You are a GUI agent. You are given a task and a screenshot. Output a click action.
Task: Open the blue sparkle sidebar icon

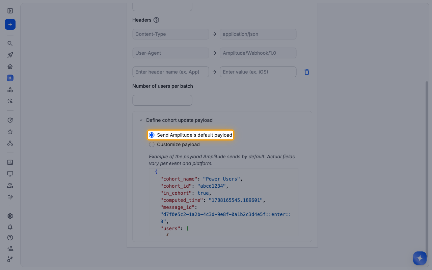(10, 78)
